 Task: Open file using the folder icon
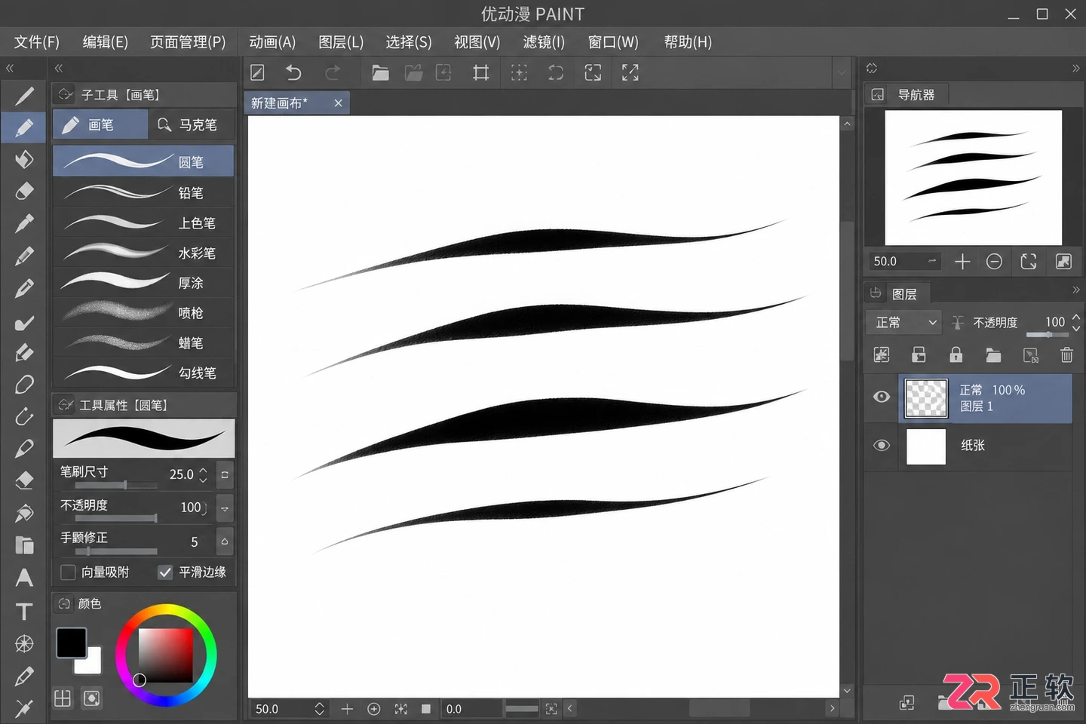[380, 72]
